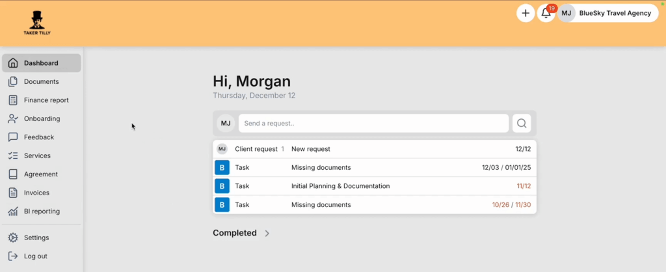666x272 pixels.
Task: Open Invoices from the sidebar
Action: 36,193
